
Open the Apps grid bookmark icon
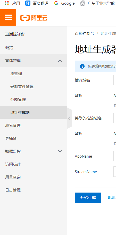pos(7,3)
